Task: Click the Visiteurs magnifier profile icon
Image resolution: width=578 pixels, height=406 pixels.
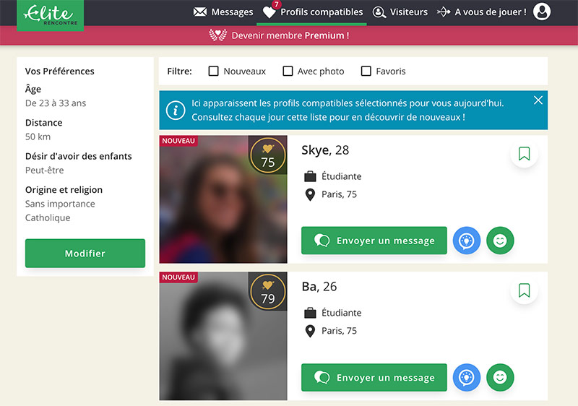Action: tap(379, 12)
